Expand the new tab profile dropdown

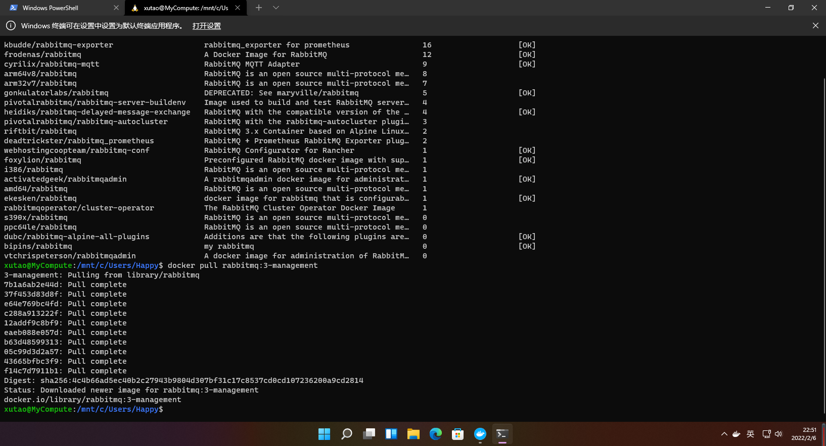pyautogui.click(x=276, y=8)
